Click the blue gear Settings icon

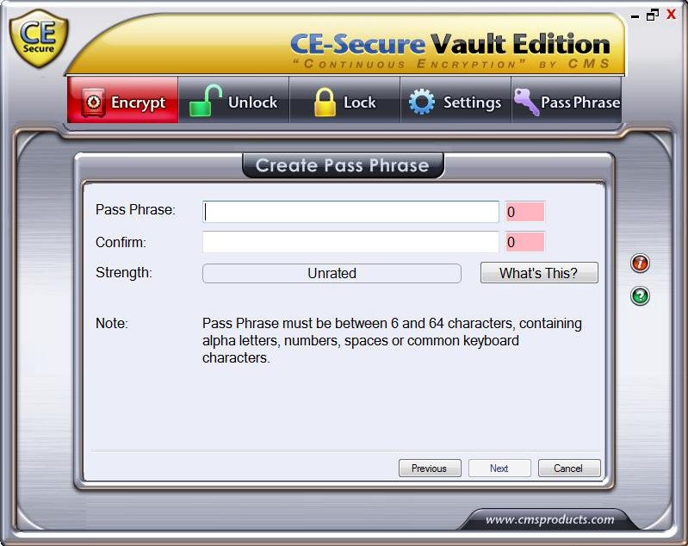tap(422, 102)
